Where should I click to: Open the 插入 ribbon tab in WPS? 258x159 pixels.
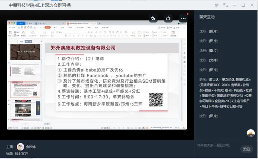pyautogui.click(x=55, y=28)
